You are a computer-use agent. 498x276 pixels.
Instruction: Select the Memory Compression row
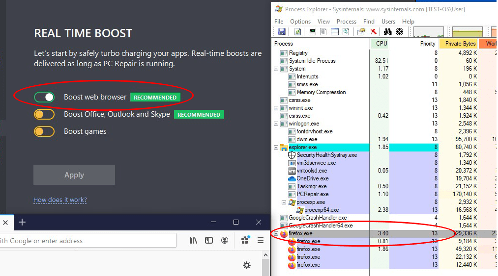click(x=384, y=92)
